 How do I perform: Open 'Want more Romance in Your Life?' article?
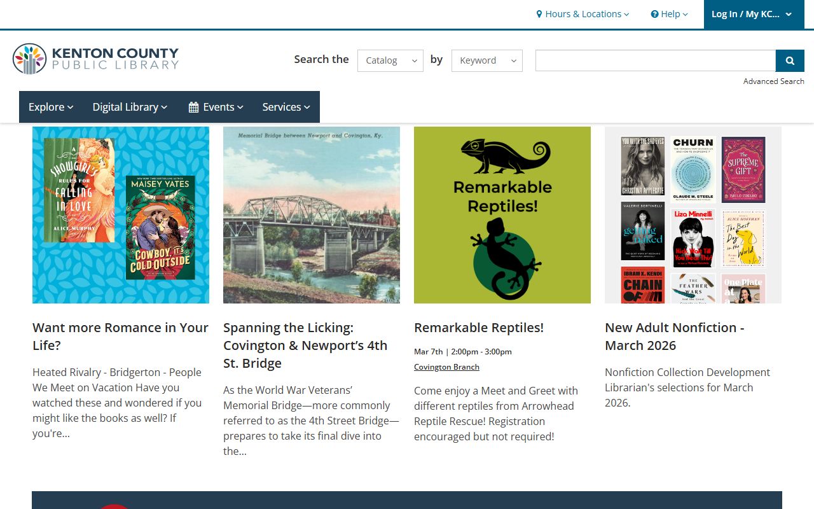[120, 337]
